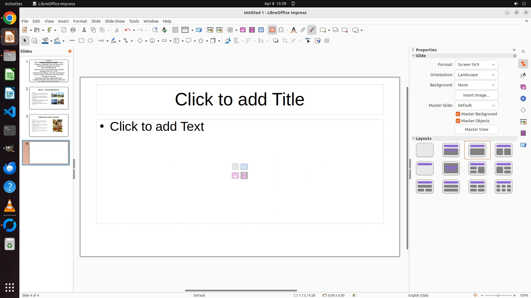This screenshot has width=531, height=298.
Task: Toggle the Shadow toolbar icon
Action: coord(275,41)
